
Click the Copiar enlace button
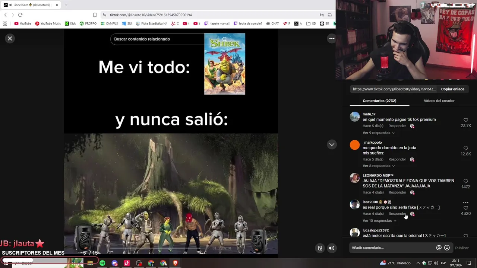pyautogui.click(x=453, y=89)
